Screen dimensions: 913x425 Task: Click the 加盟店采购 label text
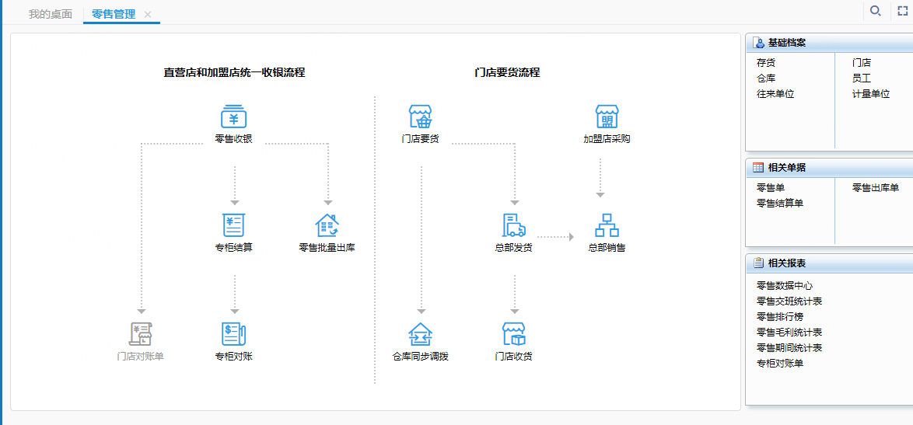tap(607, 140)
